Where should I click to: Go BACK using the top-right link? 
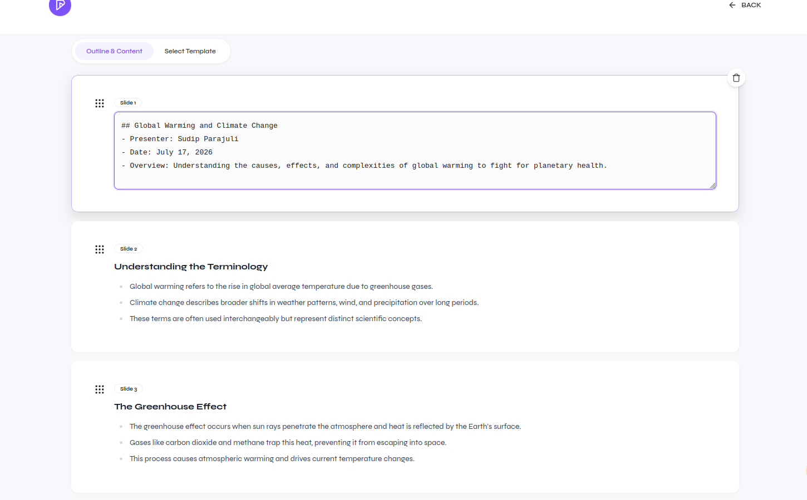click(745, 5)
